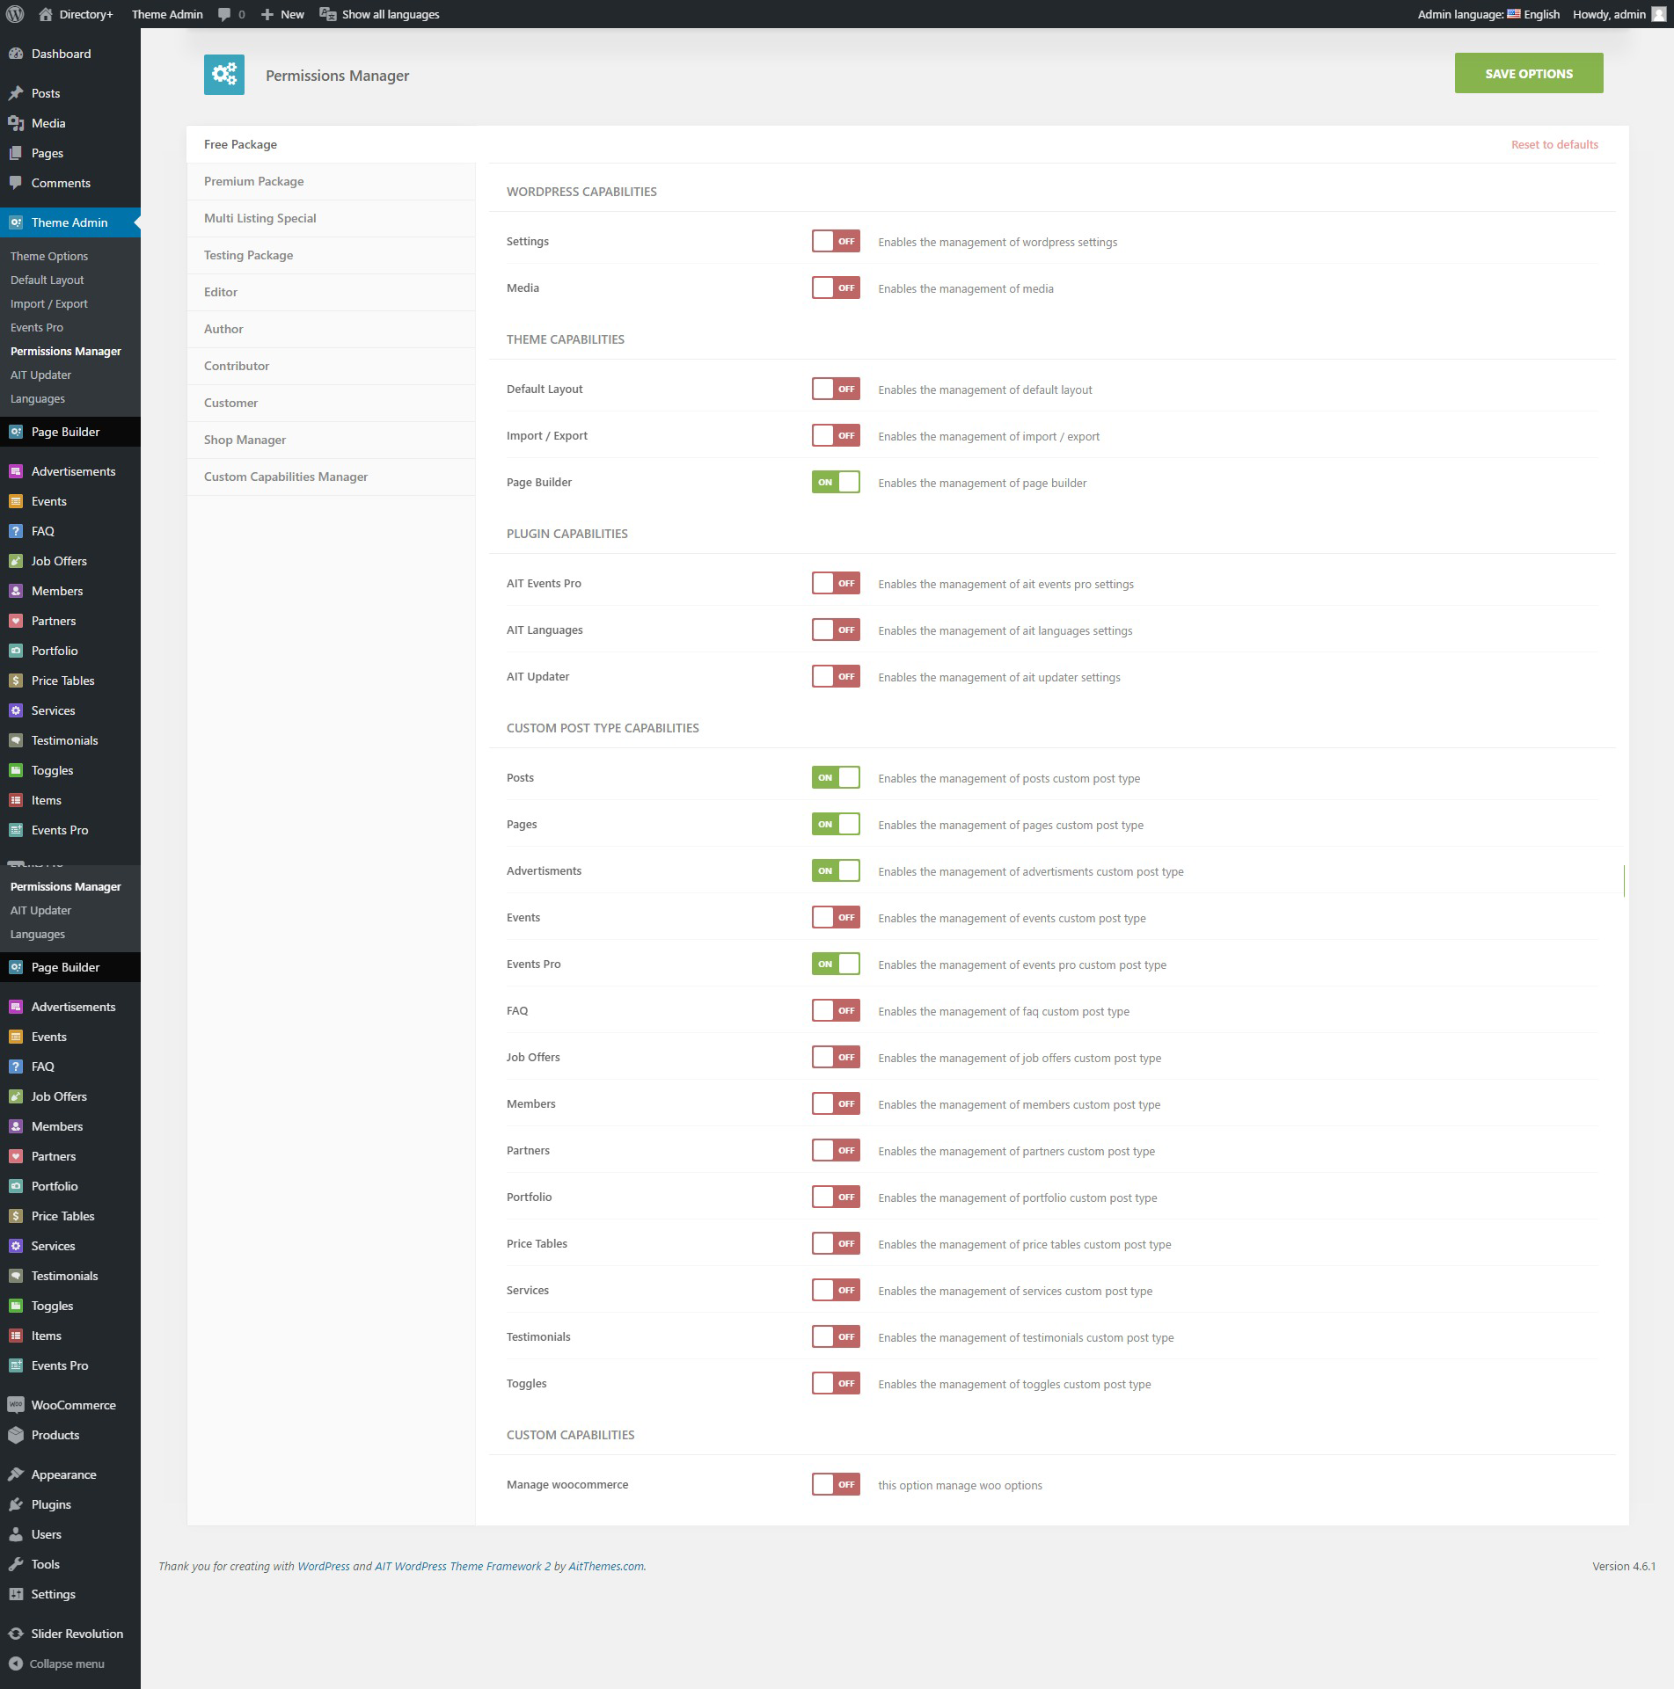
Task: Enable the FAQ custom post type switch
Action: (836, 1010)
